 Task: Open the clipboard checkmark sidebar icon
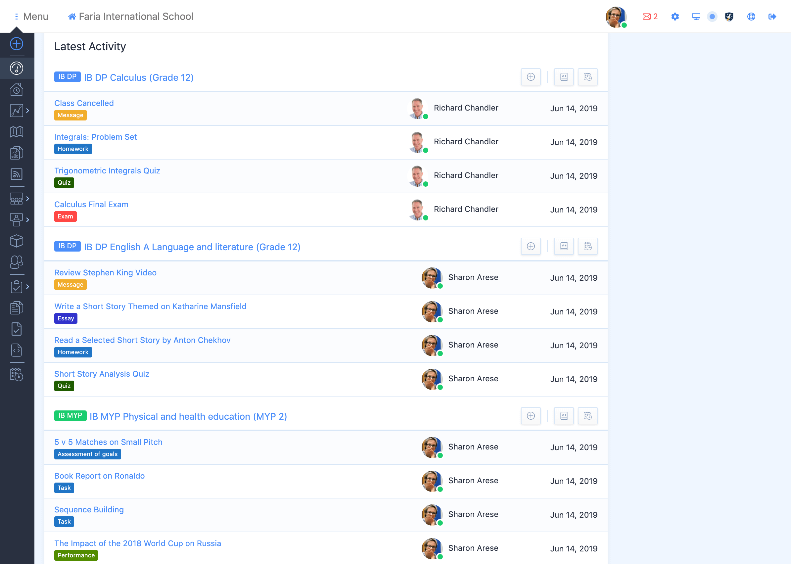pos(16,287)
